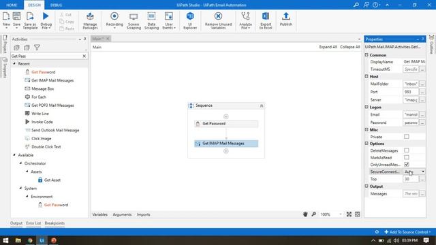Viewport: 436px width, 245px height.
Task: Collapse the Recent activities group
Action: [x=14, y=63]
